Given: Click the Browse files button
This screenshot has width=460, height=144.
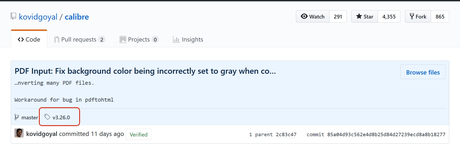Looking at the screenshot, I should 423,72.
